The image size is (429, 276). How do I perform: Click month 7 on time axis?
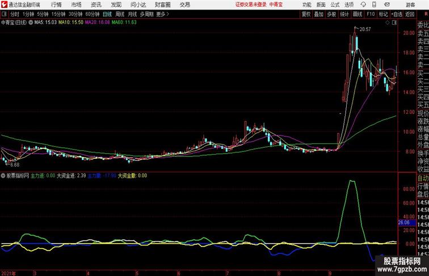228,273
